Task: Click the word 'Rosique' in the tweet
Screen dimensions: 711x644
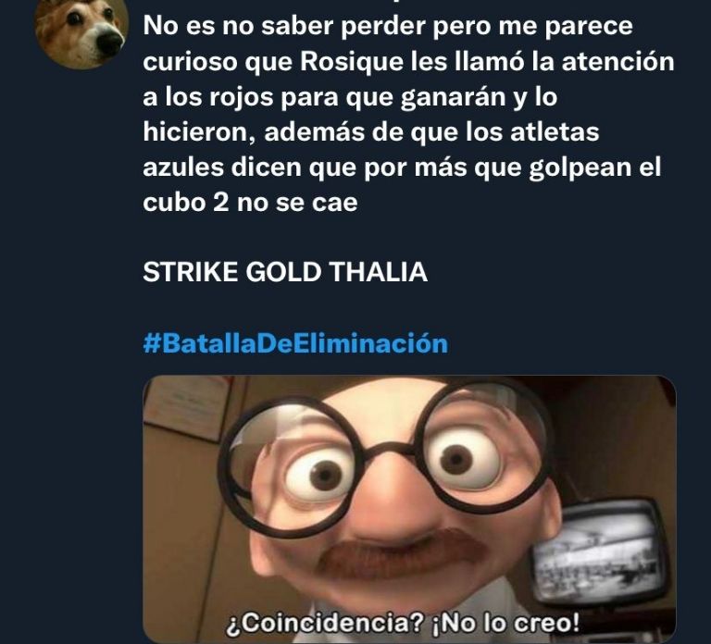Action: tap(352, 62)
